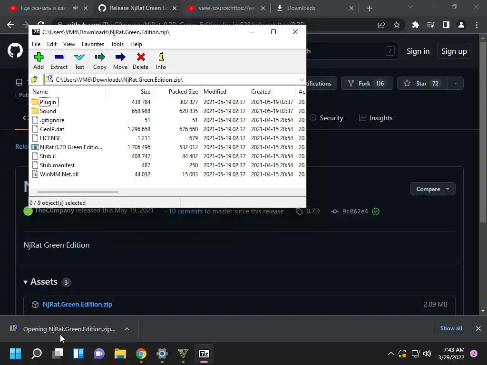Image resolution: width=487 pixels, height=365 pixels.
Task: Select the Sound folder row
Action: click(168, 111)
